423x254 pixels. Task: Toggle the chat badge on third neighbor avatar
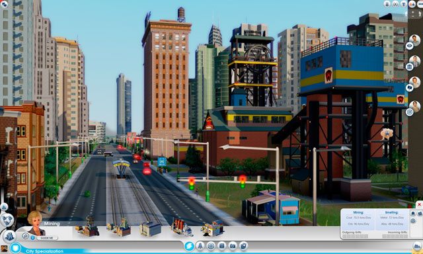pos(410,88)
